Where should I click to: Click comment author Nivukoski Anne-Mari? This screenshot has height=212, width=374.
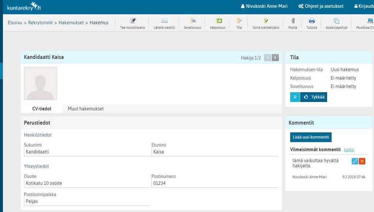[309, 177]
